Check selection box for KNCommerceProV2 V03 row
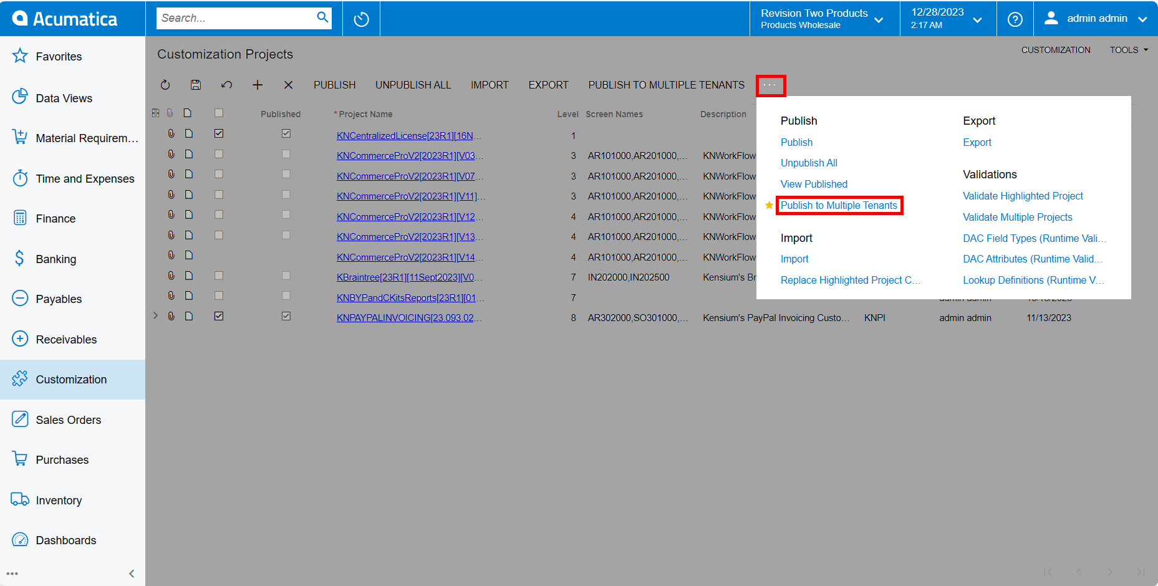This screenshot has height=586, width=1158. (x=219, y=154)
